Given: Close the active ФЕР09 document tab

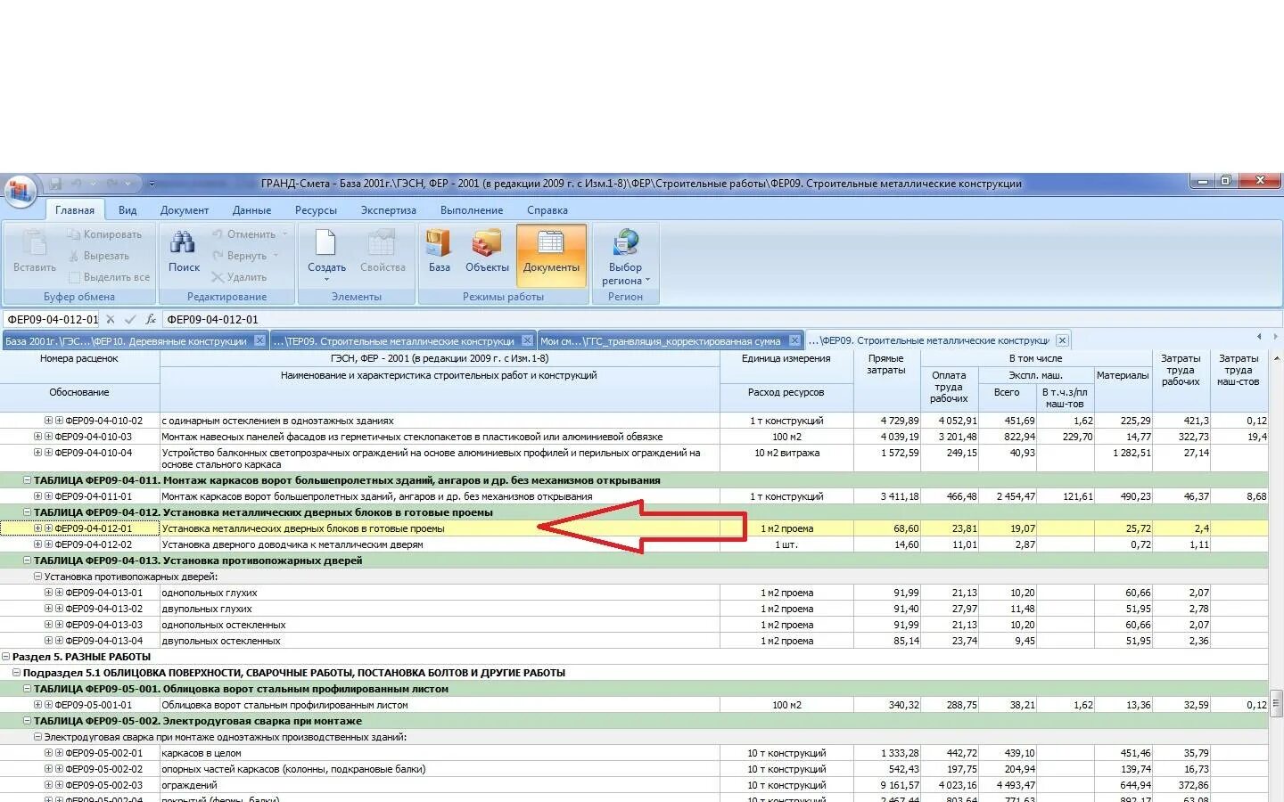Looking at the screenshot, I should (1062, 340).
